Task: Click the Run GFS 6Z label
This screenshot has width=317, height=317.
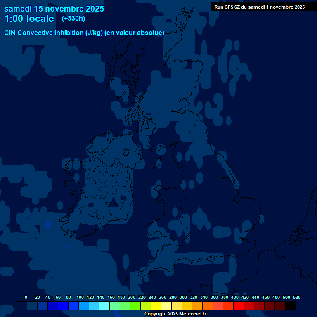Action: tap(259, 7)
